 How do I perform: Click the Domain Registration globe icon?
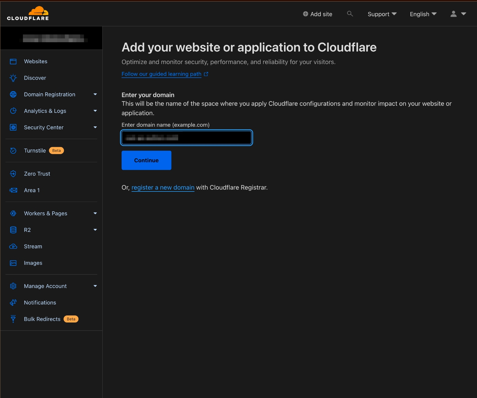(13, 95)
